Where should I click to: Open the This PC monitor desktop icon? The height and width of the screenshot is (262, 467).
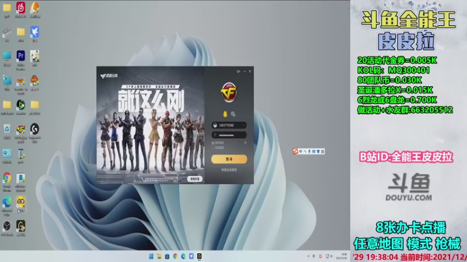pos(7,56)
